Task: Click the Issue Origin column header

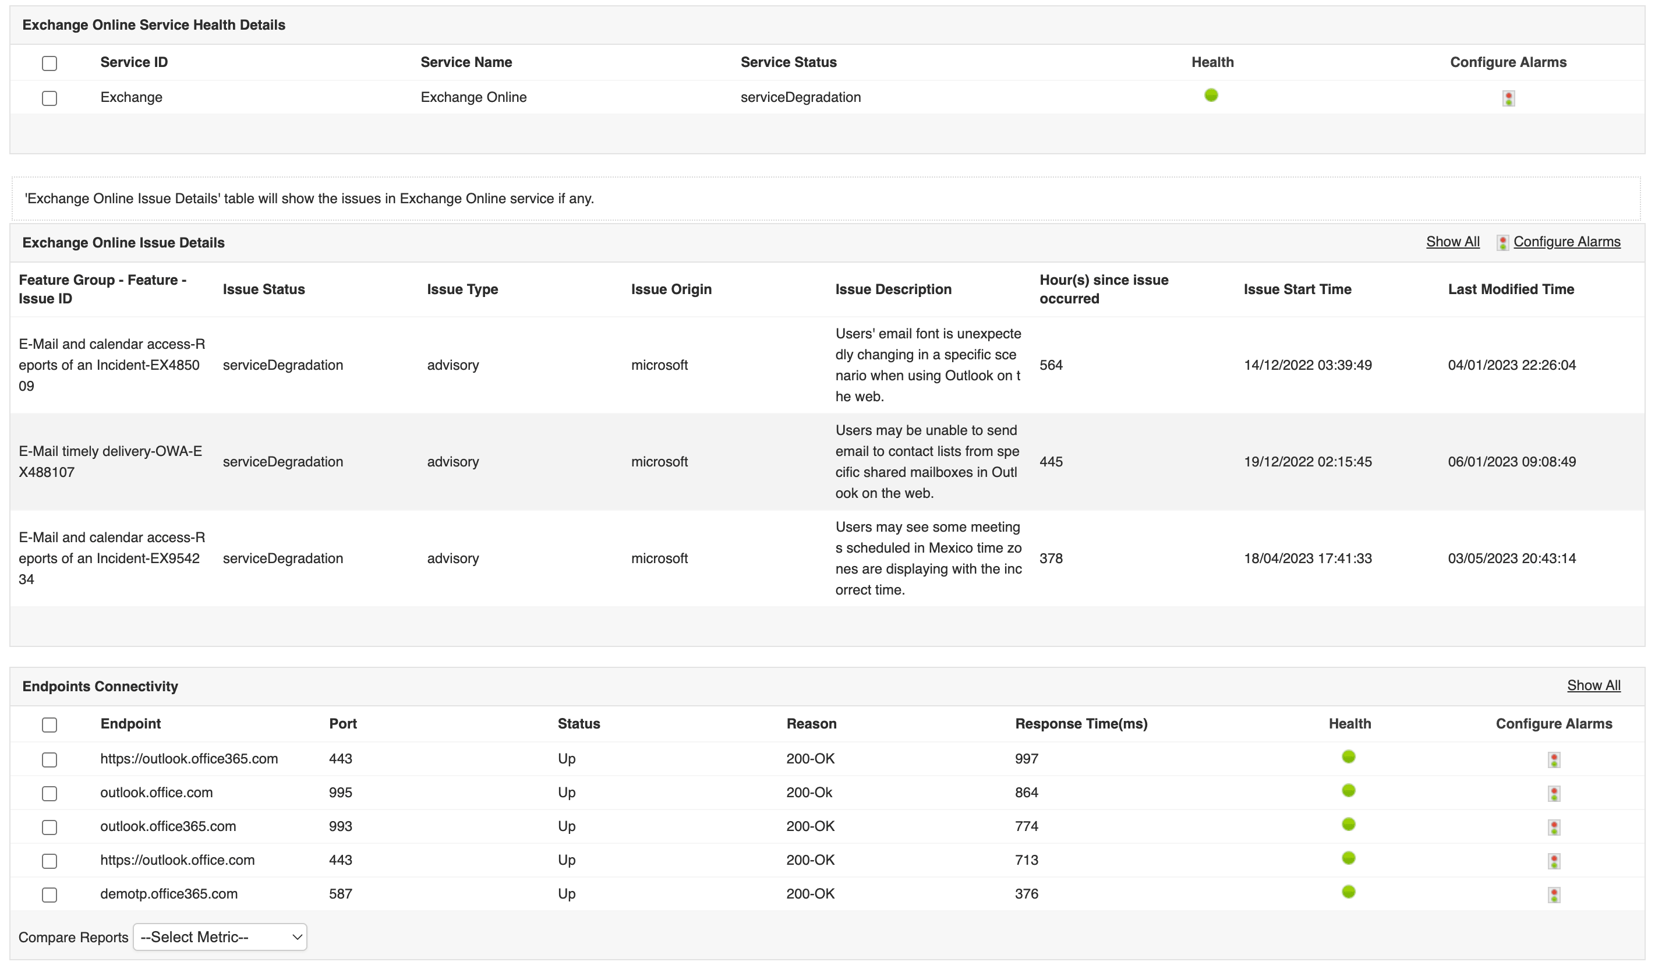Action: point(671,289)
